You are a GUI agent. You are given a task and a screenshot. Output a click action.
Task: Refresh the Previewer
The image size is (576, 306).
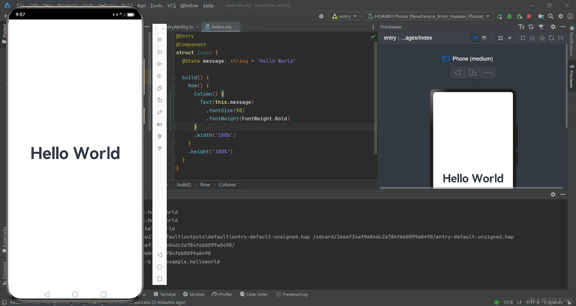pyautogui.click(x=531, y=27)
